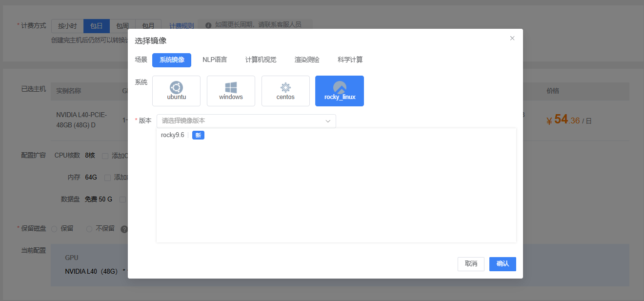Click the help icon next to 不保留
Viewport: 644px width, 301px height.
tap(124, 229)
